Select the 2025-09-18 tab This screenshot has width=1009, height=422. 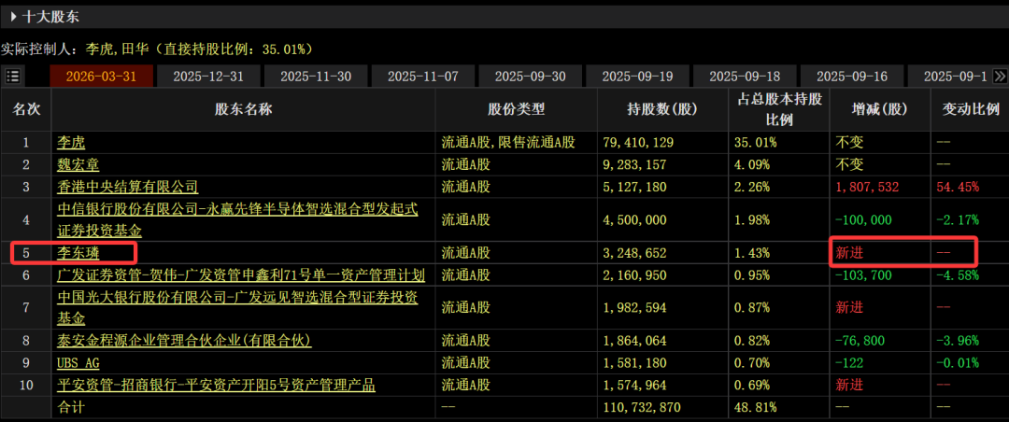pyautogui.click(x=745, y=77)
